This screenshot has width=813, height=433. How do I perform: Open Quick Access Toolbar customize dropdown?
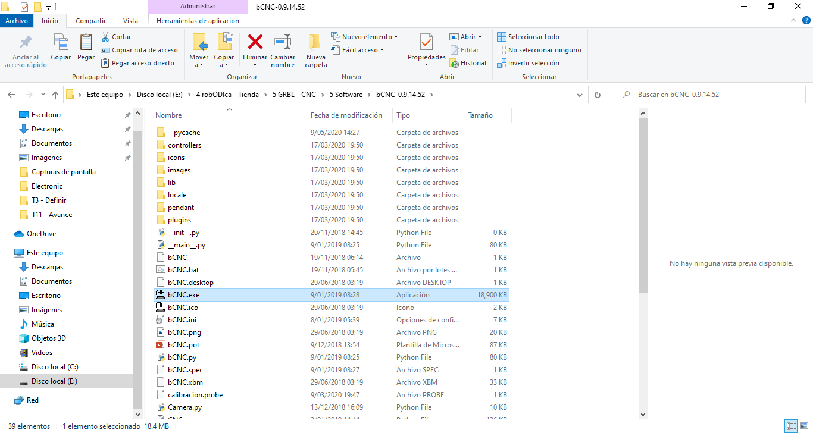tap(48, 7)
